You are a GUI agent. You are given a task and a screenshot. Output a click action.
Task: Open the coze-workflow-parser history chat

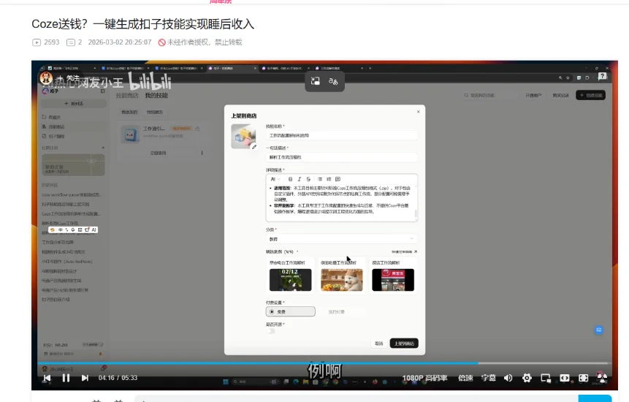72,194
